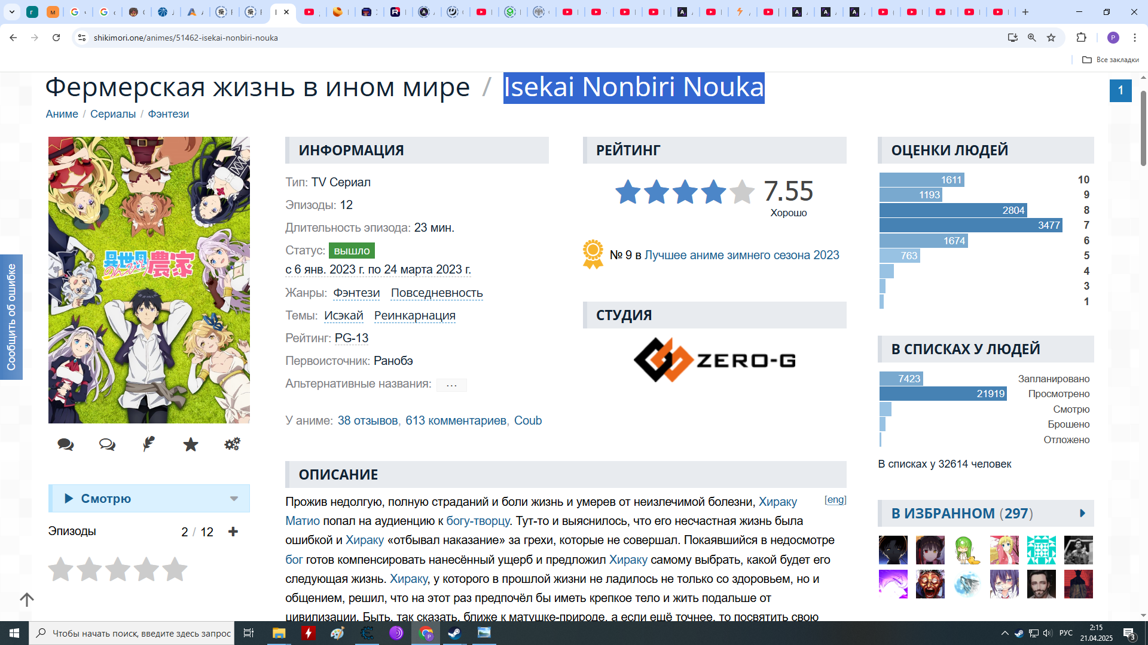Open the Реинкарнация theme tag
The width and height of the screenshot is (1148, 645).
click(415, 315)
